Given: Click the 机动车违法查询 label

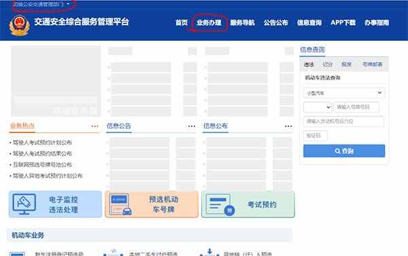Looking at the screenshot, I should pos(322,77).
